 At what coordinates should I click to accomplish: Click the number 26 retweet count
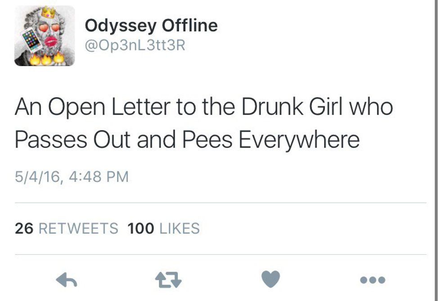(24, 229)
